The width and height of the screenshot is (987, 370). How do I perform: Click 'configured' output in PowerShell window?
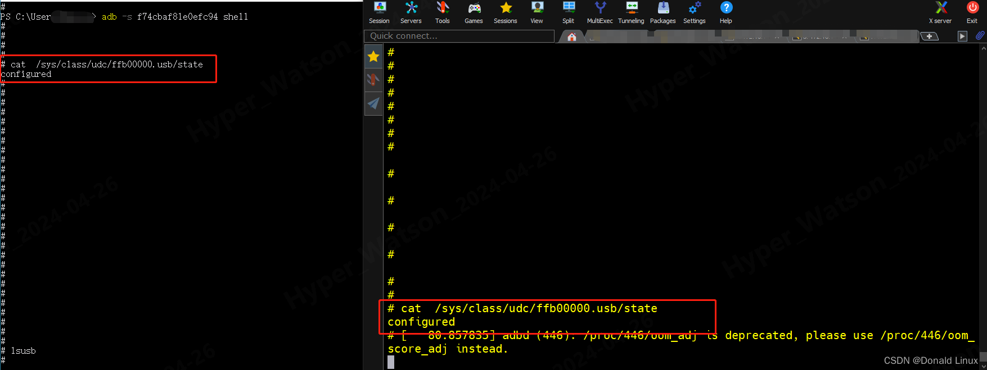click(x=26, y=74)
